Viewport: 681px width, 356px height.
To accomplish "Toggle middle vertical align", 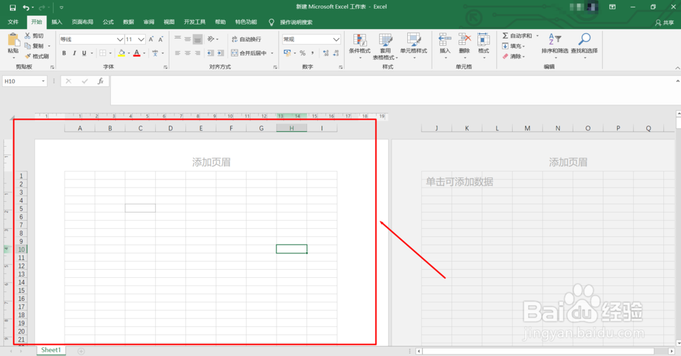I will point(188,39).
